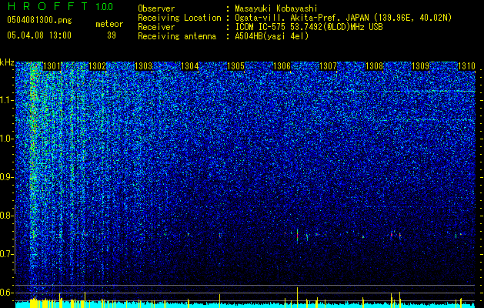Viewport: 484px width, 308px height.
Task: Click the 0.9 frequency axis label
Action: click(6, 177)
